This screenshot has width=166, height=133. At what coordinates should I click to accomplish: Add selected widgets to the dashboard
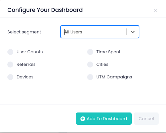pos(104,119)
